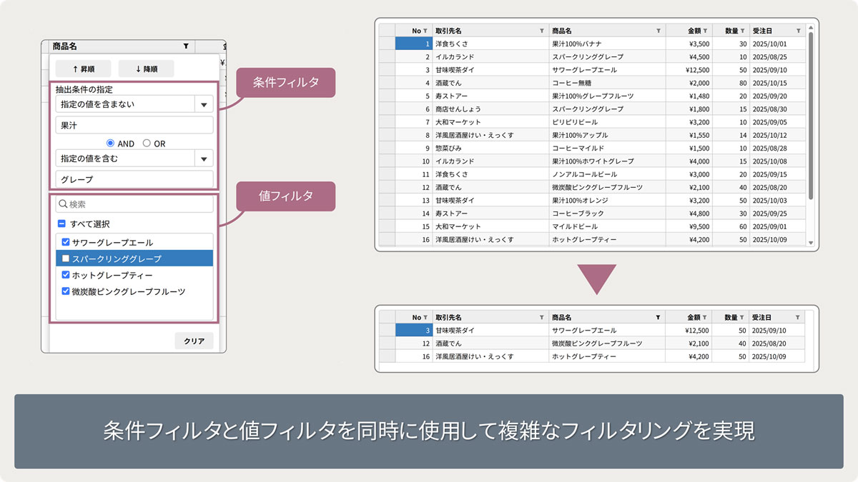Click the 降順 sort button

point(147,69)
